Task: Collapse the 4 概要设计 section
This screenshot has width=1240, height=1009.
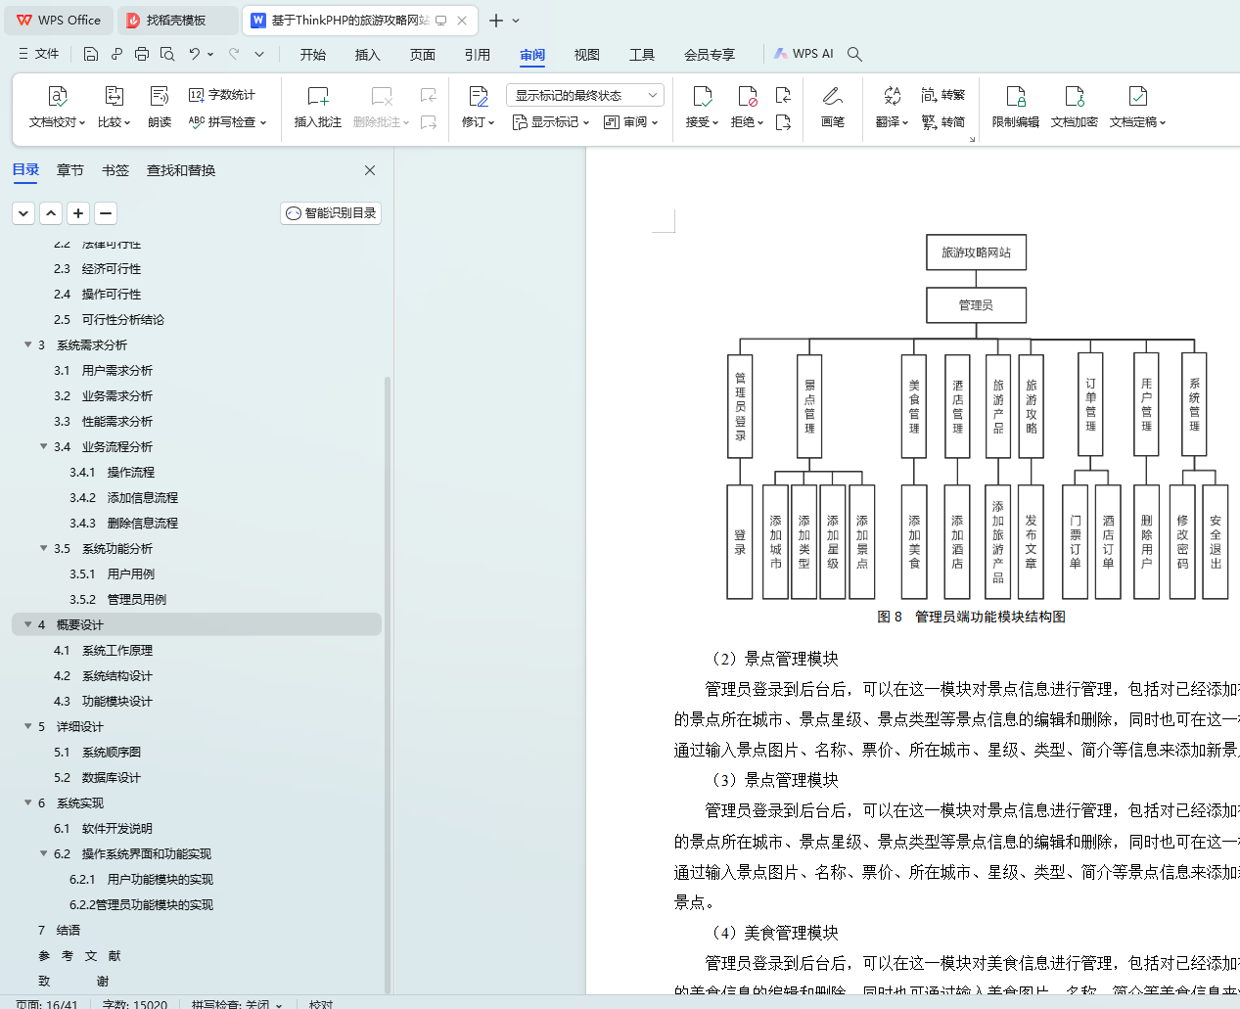Action: 27,624
